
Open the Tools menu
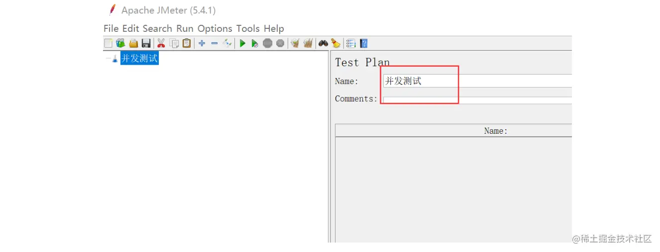point(248,29)
